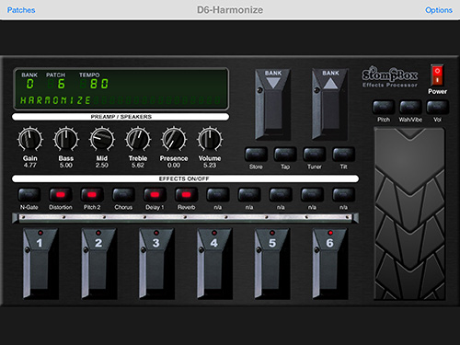Flip the red Power switch
Viewport: 460px width, 345px height.
click(437, 75)
